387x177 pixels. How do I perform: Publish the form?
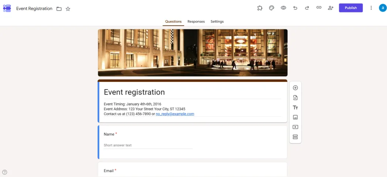pos(351,8)
